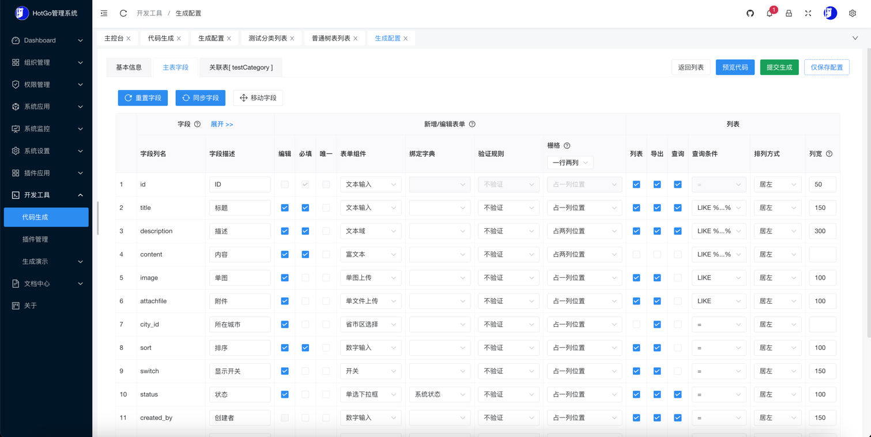
Task: Open form component dropdown for description
Action: 370,231
